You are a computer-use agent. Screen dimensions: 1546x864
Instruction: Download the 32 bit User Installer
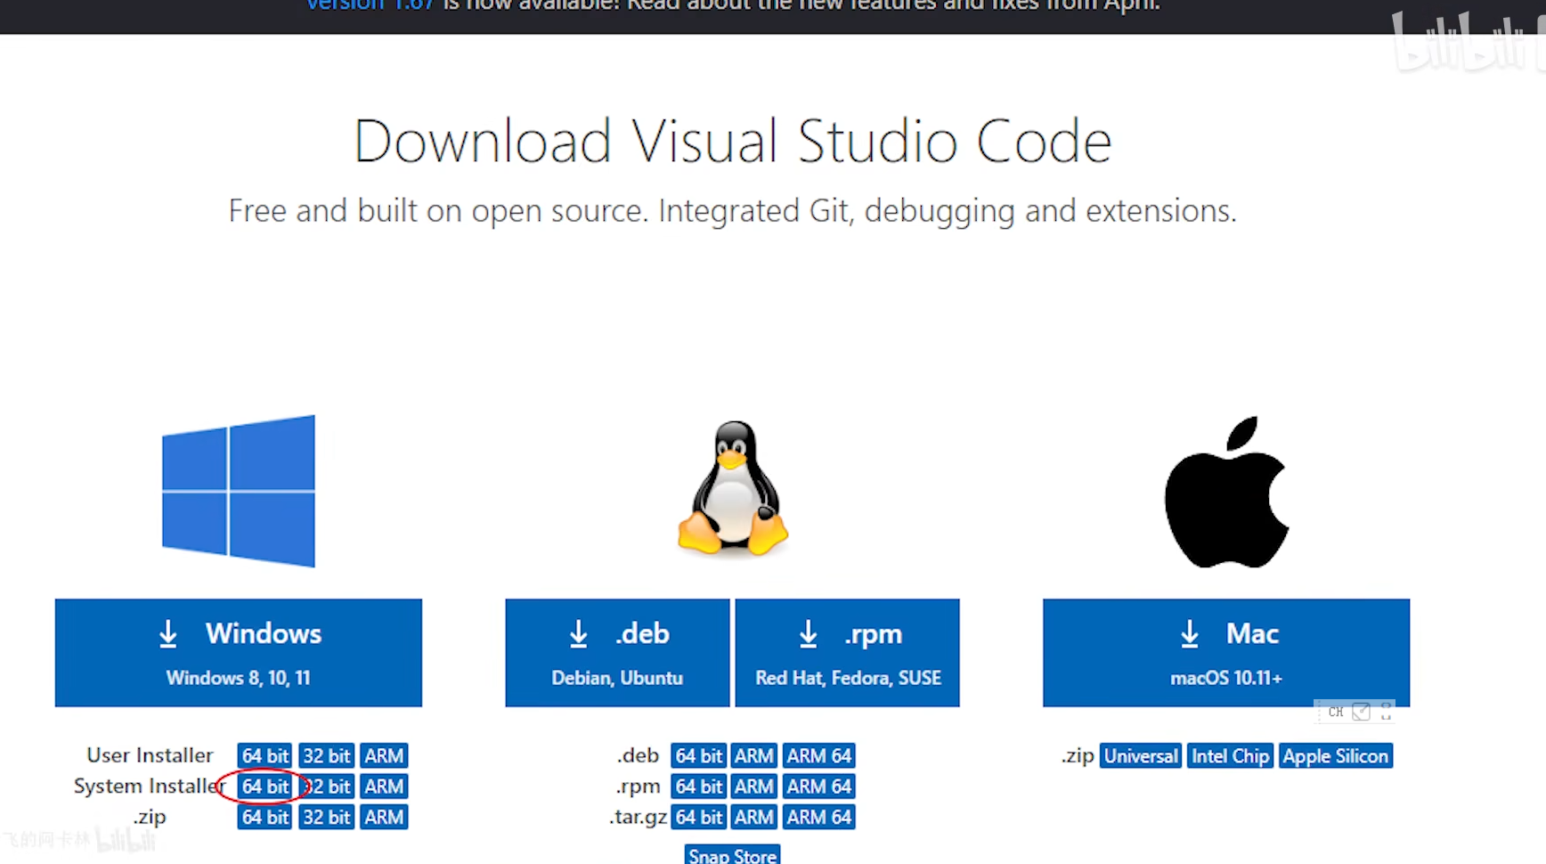point(326,754)
